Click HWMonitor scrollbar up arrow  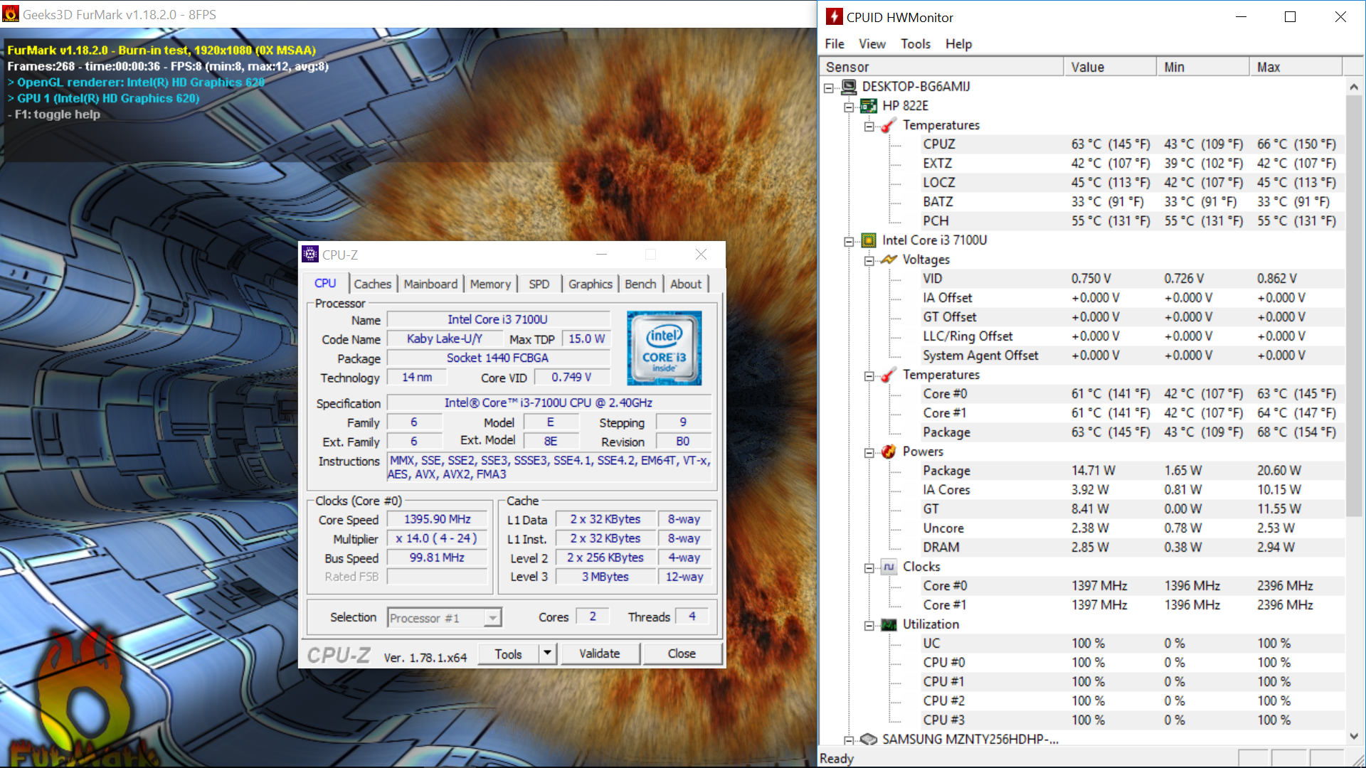coord(1353,87)
